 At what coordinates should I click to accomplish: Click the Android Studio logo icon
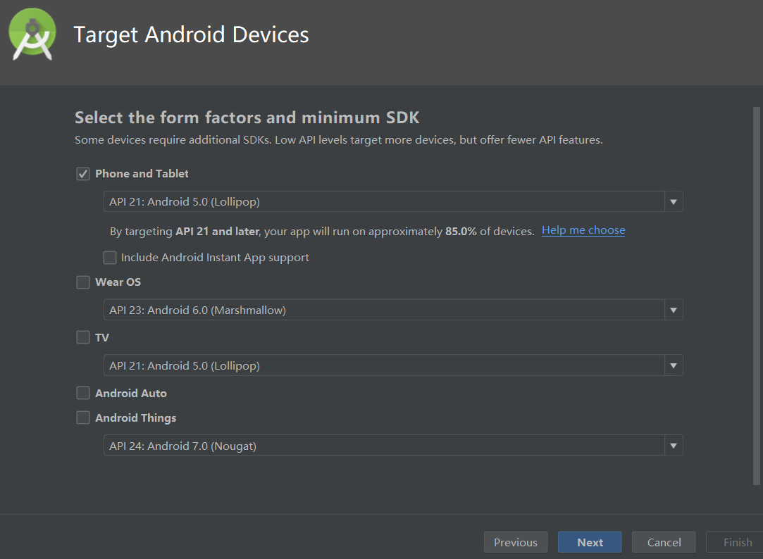click(x=31, y=34)
